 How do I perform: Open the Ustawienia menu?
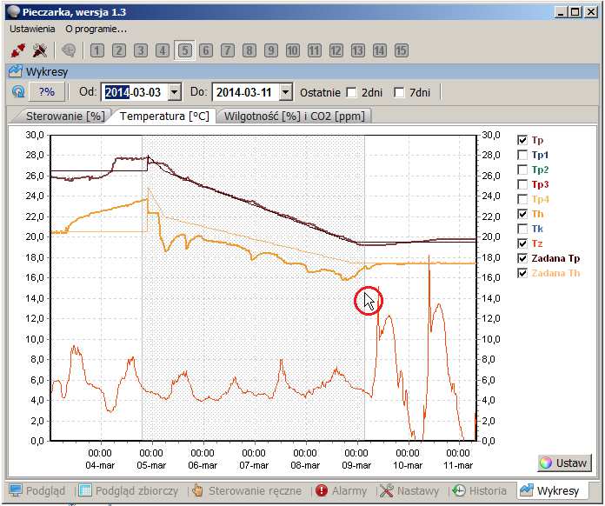(32, 29)
